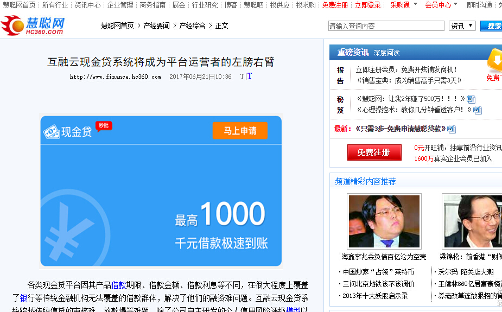This screenshot has width=502, height=312.
Task: Click the 频道精彩内容推荐 heading
Action: tap(365, 181)
